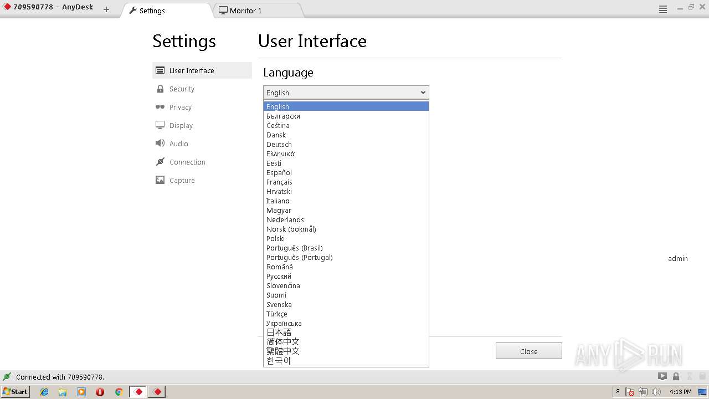
Task: Choose Português (Portugal) language option
Action: click(x=346, y=257)
